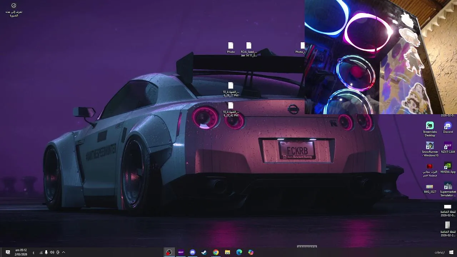Select the Photo file on desktop
The height and width of the screenshot is (257, 457).
click(x=231, y=48)
